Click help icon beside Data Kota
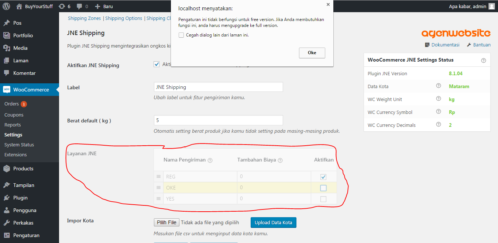Screen dimensions: 498x243 [439, 86]
